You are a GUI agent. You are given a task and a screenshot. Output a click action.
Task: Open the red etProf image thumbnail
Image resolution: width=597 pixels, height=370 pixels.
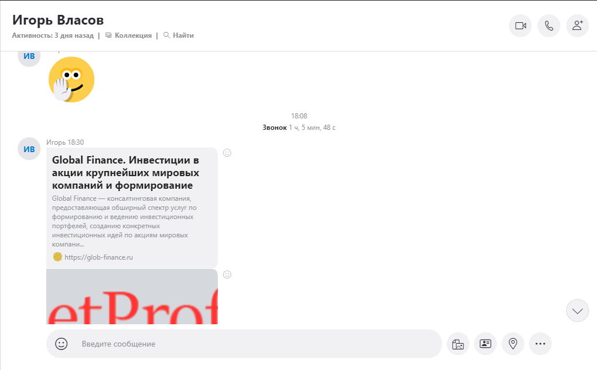tap(132, 297)
